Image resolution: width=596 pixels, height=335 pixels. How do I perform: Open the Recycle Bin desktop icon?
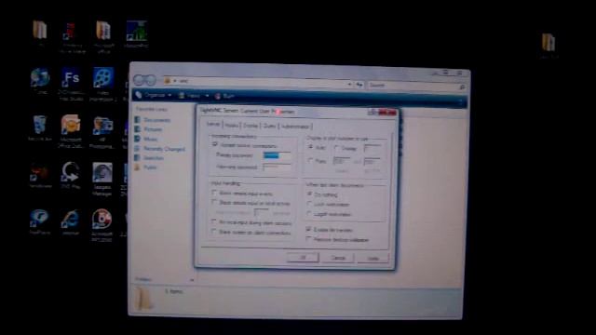coord(39,126)
